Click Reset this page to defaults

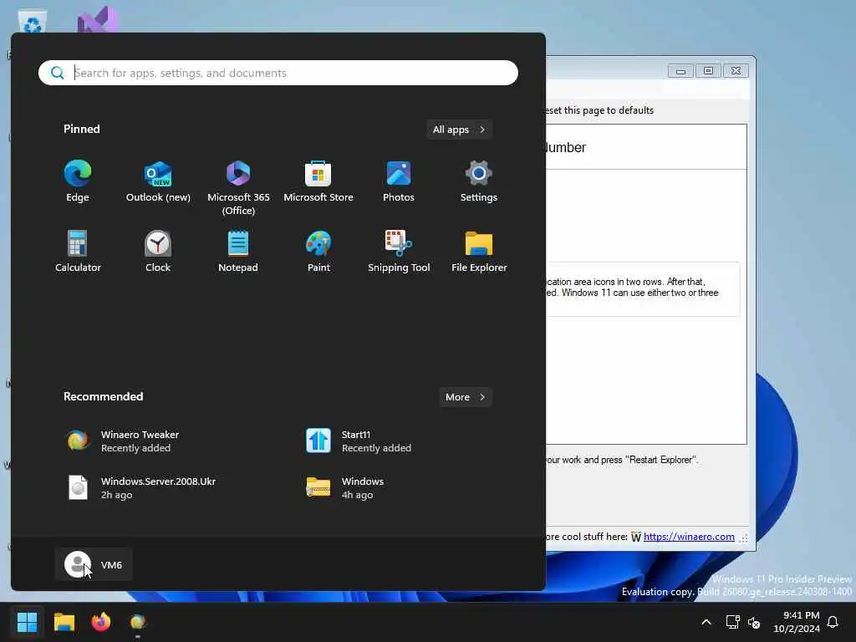pos(599,110)
